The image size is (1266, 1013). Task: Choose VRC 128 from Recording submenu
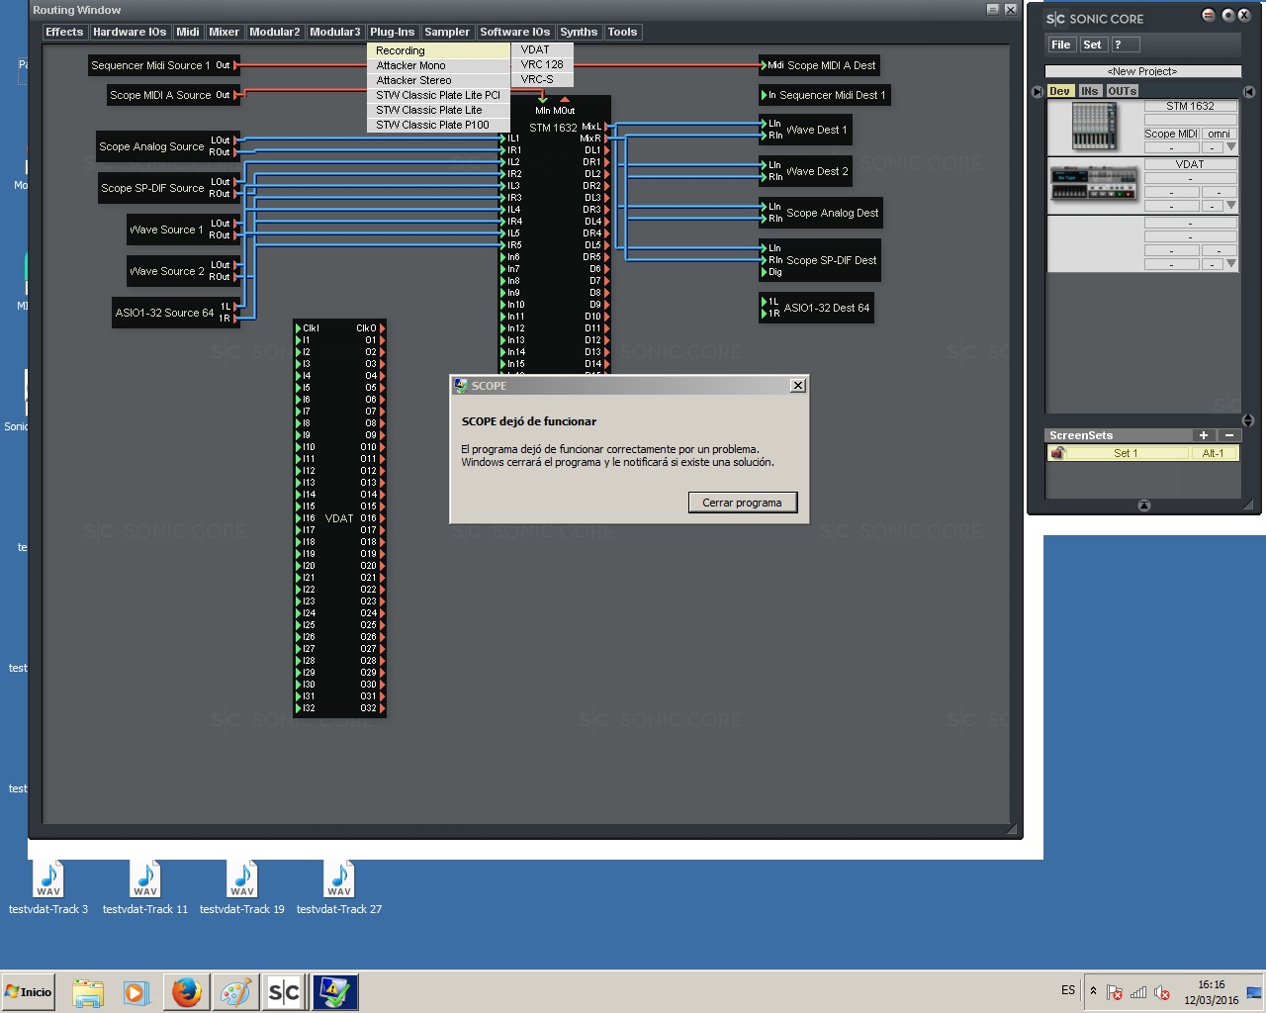pos(542,64)
